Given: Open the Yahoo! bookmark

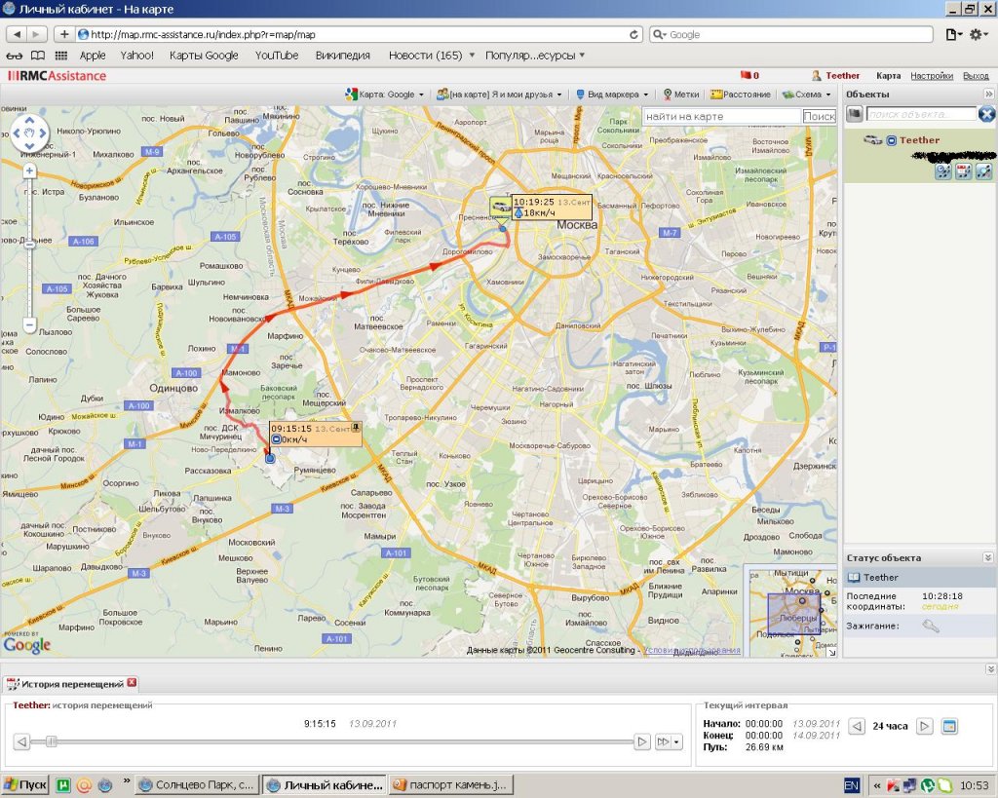Looking at the screenshot, I should [136, 56].
